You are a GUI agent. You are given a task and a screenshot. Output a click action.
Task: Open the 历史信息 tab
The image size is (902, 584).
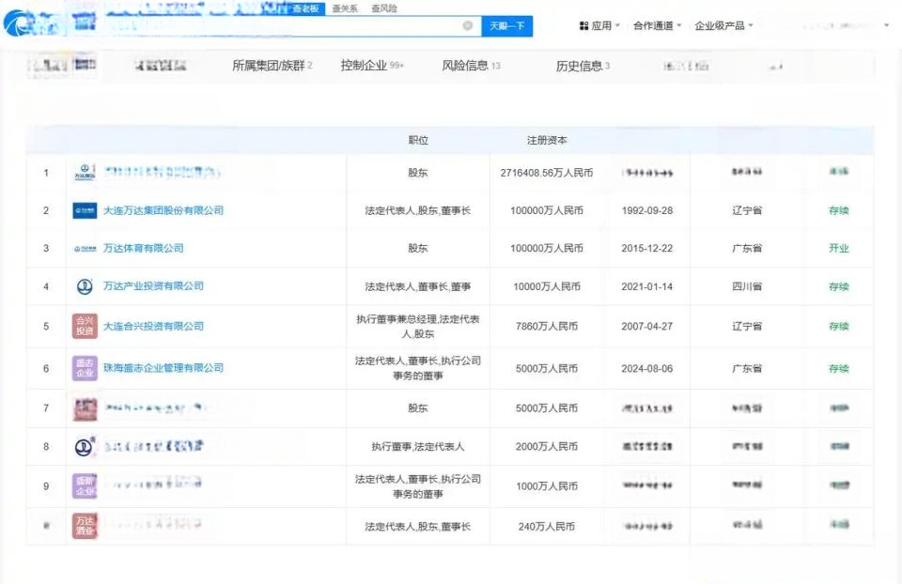pyautogui.click(x=583, y=66)
